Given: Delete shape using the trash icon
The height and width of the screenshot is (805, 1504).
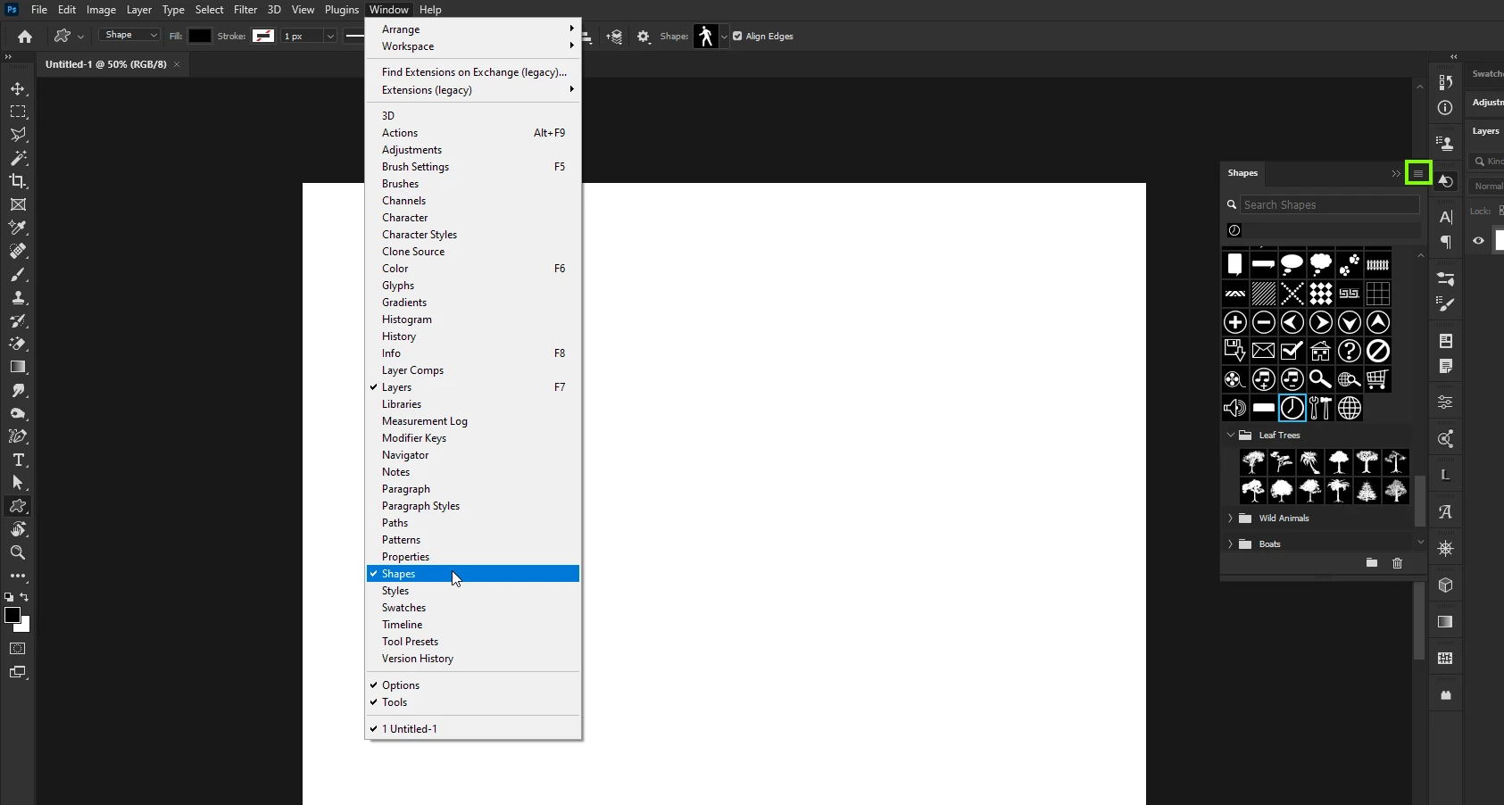Looking at the screenshot, I should [1398, 563].
